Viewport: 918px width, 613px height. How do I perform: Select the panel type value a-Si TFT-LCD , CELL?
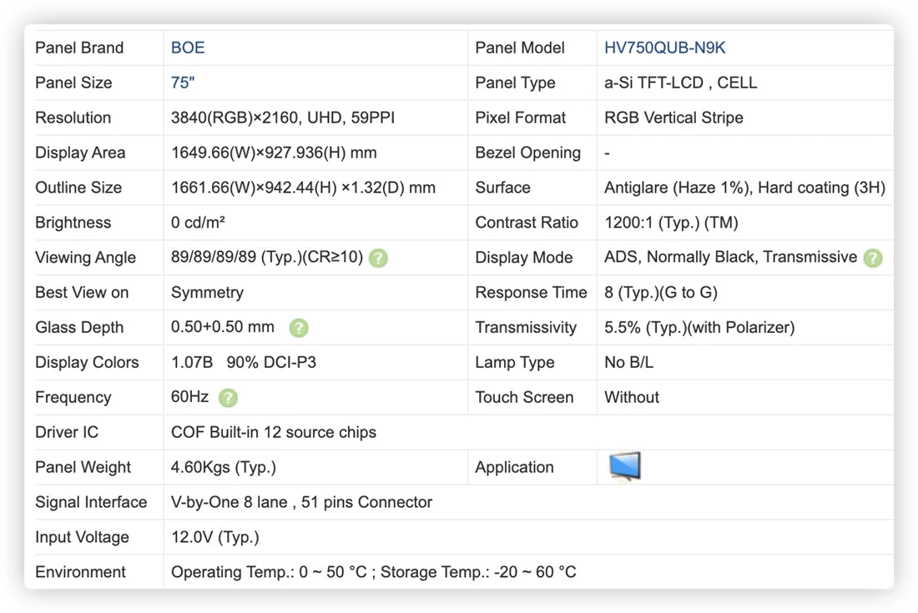pyautogui.click(x=680, y=83)
